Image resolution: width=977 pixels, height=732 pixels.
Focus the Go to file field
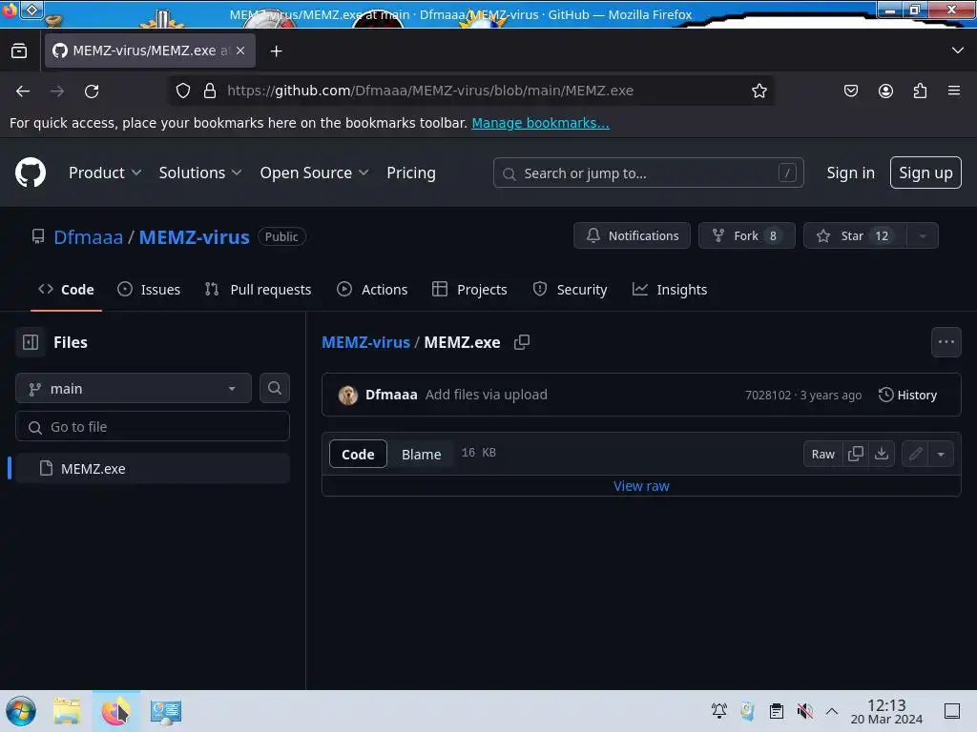[153, 426]
